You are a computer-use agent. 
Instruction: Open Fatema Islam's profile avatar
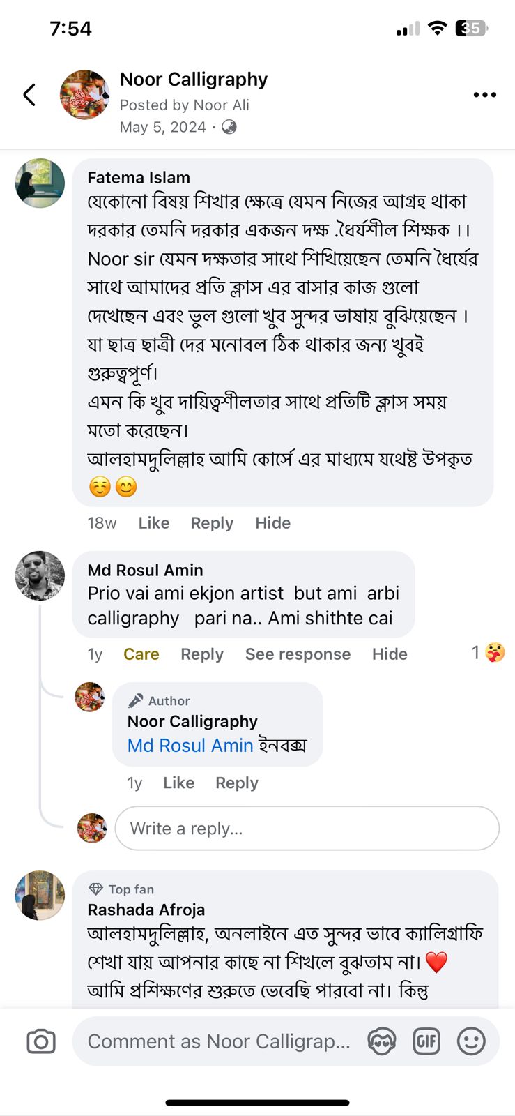point(40,183)
